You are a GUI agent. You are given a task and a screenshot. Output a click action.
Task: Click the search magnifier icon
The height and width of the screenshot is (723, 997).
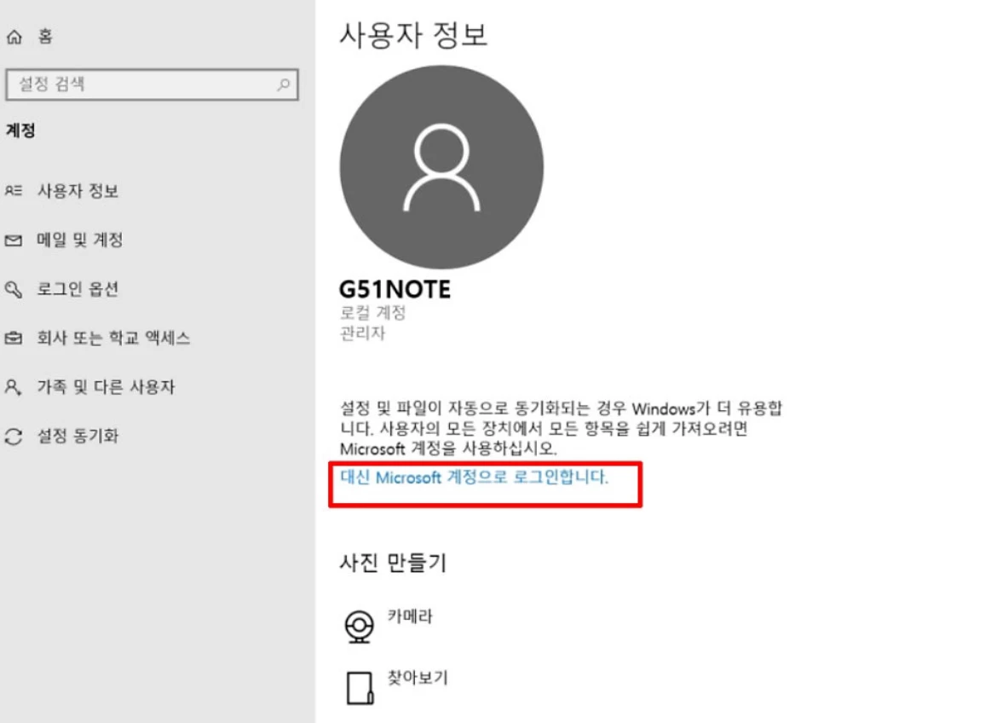pos(284,84)
